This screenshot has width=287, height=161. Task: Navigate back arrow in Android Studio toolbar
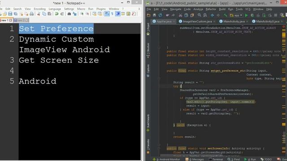coord(212,15)
